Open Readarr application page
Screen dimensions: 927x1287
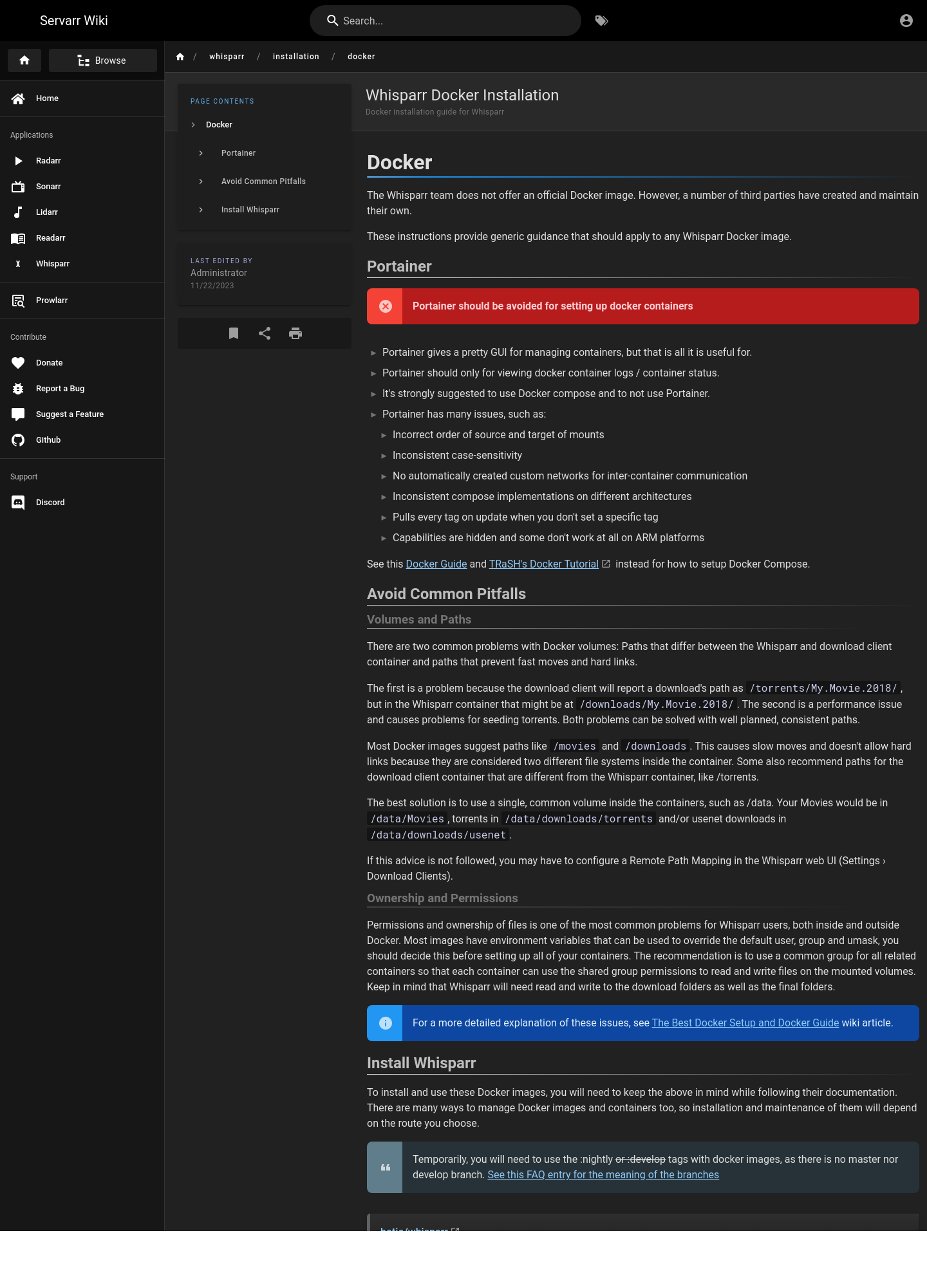[82, 238]
